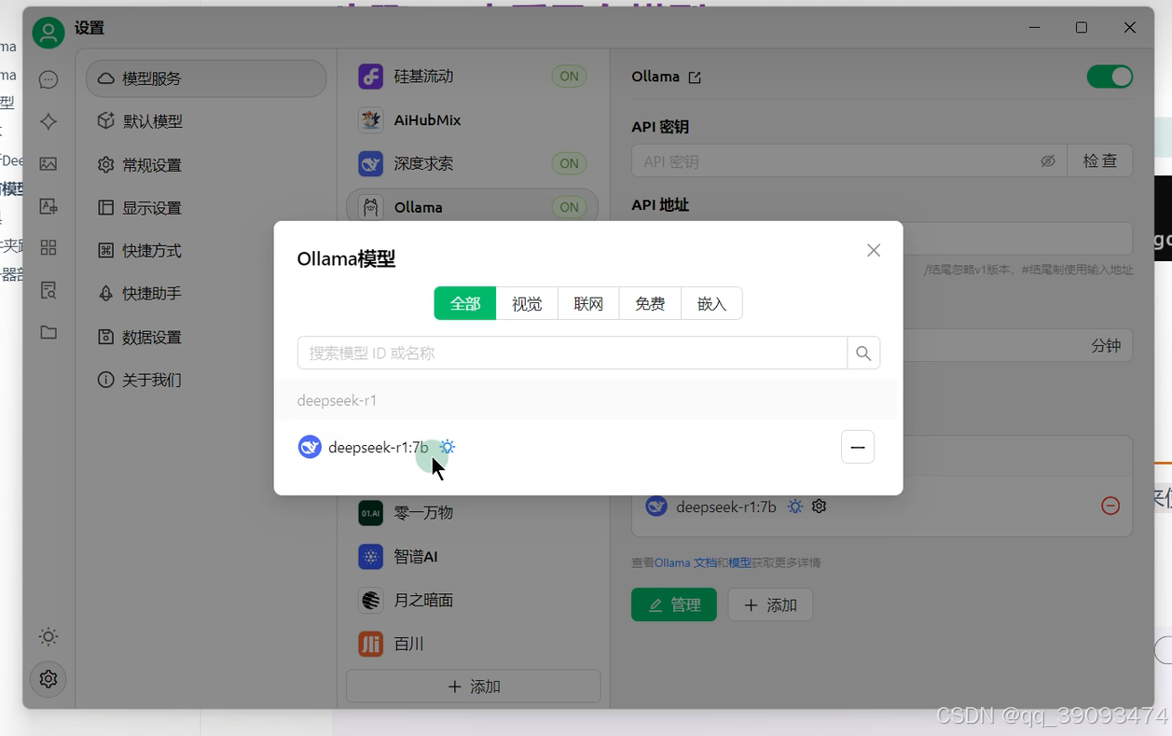
Task: Select the AiHubMix provider
Action: tap(473, 120)
